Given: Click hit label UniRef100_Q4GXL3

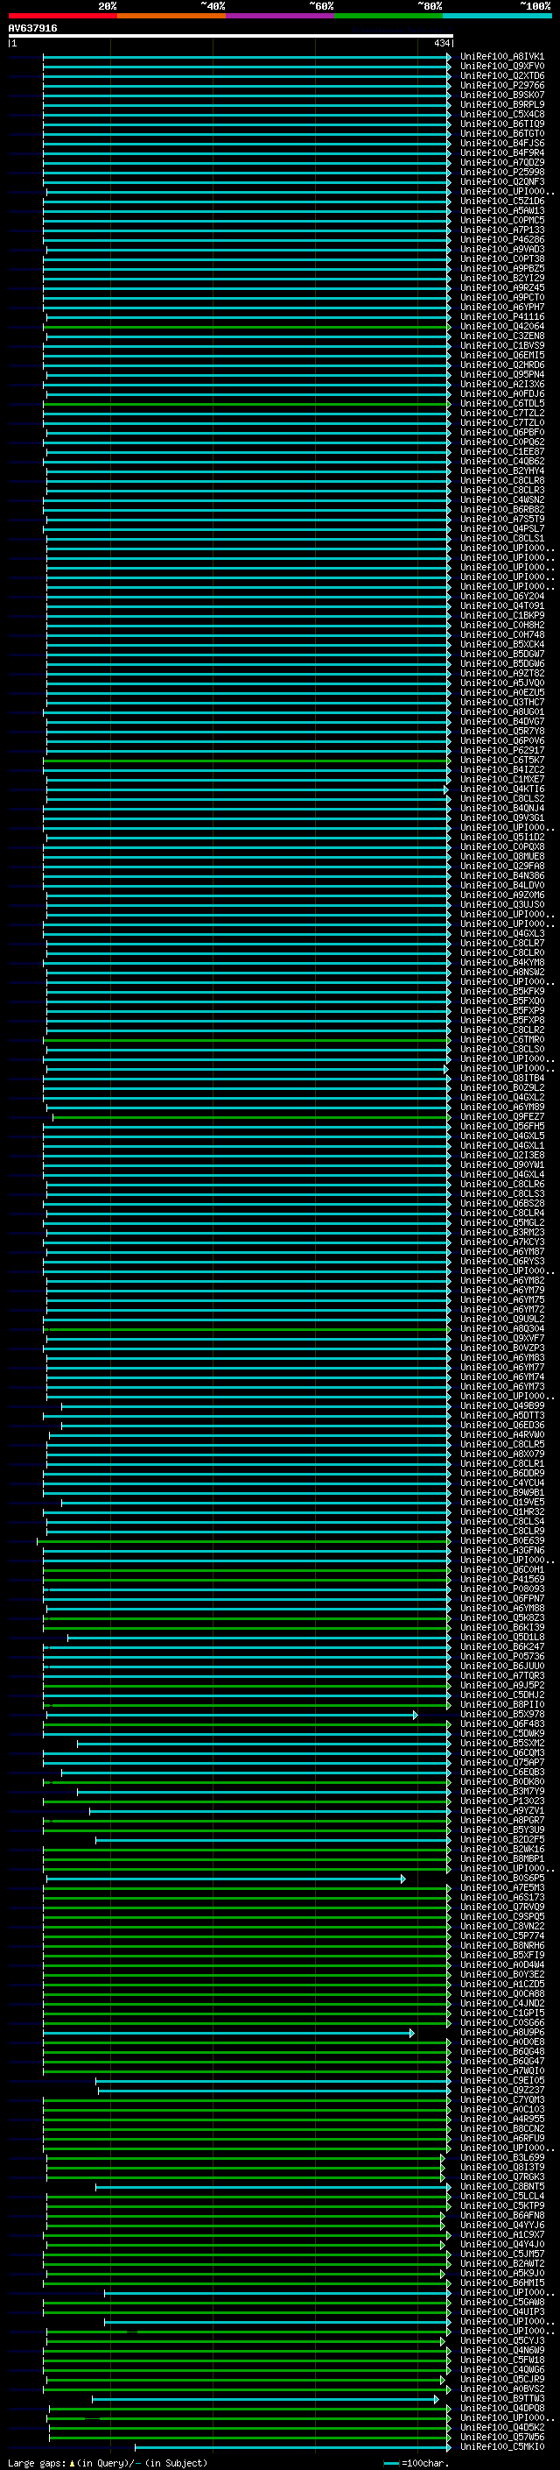Looking at the screenshot, I should (x=501, y=934).
